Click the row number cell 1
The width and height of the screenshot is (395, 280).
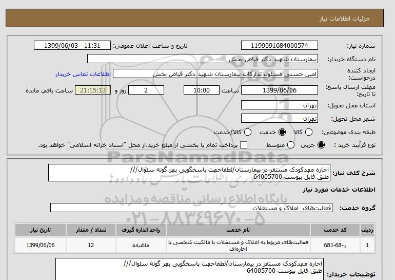(x=367, y=245)
